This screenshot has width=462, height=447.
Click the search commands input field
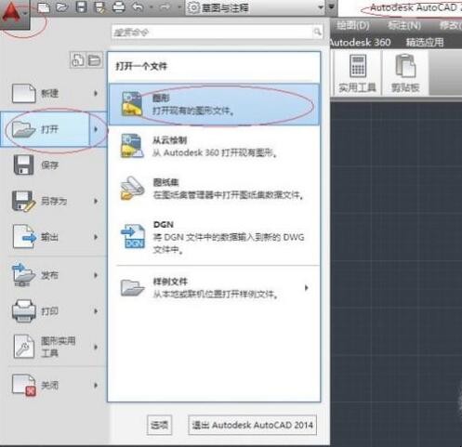click(x=213, y=32)
